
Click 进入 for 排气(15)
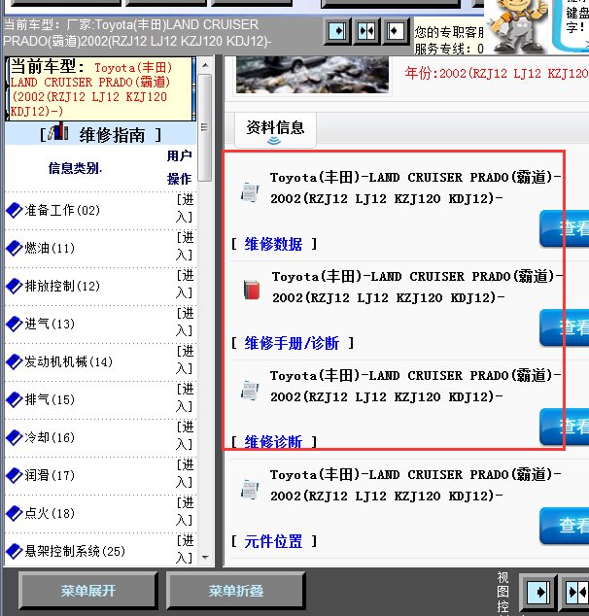[x=185, y=398]
